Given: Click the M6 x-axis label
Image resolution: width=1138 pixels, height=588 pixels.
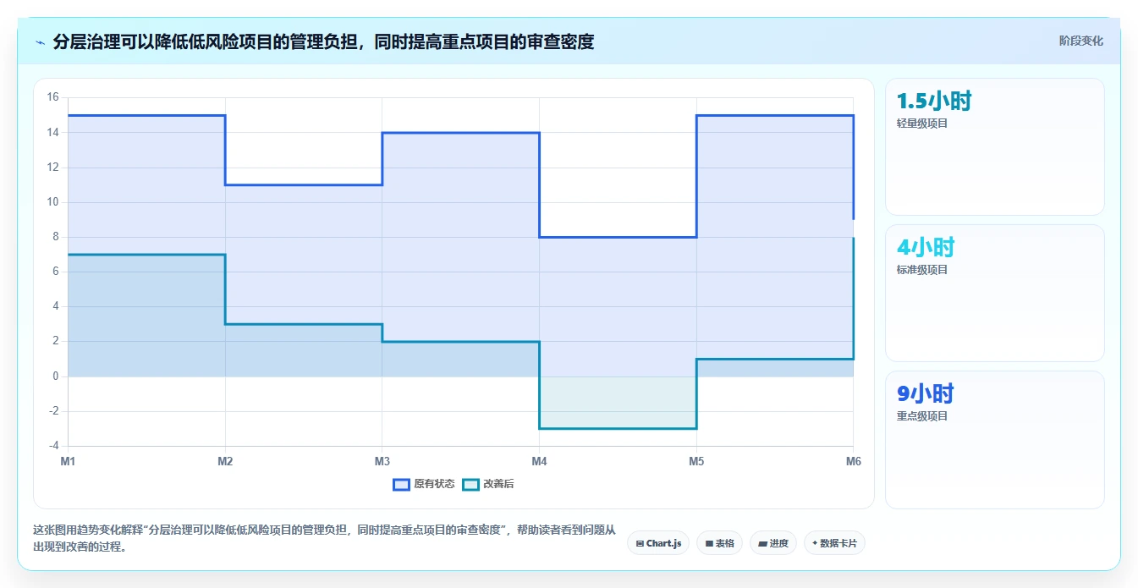Looking at the screenshot, I should tap(853, 461).
